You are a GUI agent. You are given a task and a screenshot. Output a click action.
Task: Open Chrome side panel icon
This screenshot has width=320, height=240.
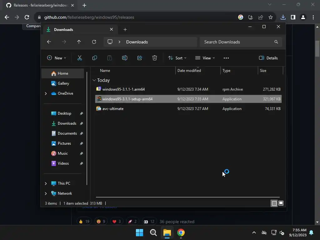point(293,17)
